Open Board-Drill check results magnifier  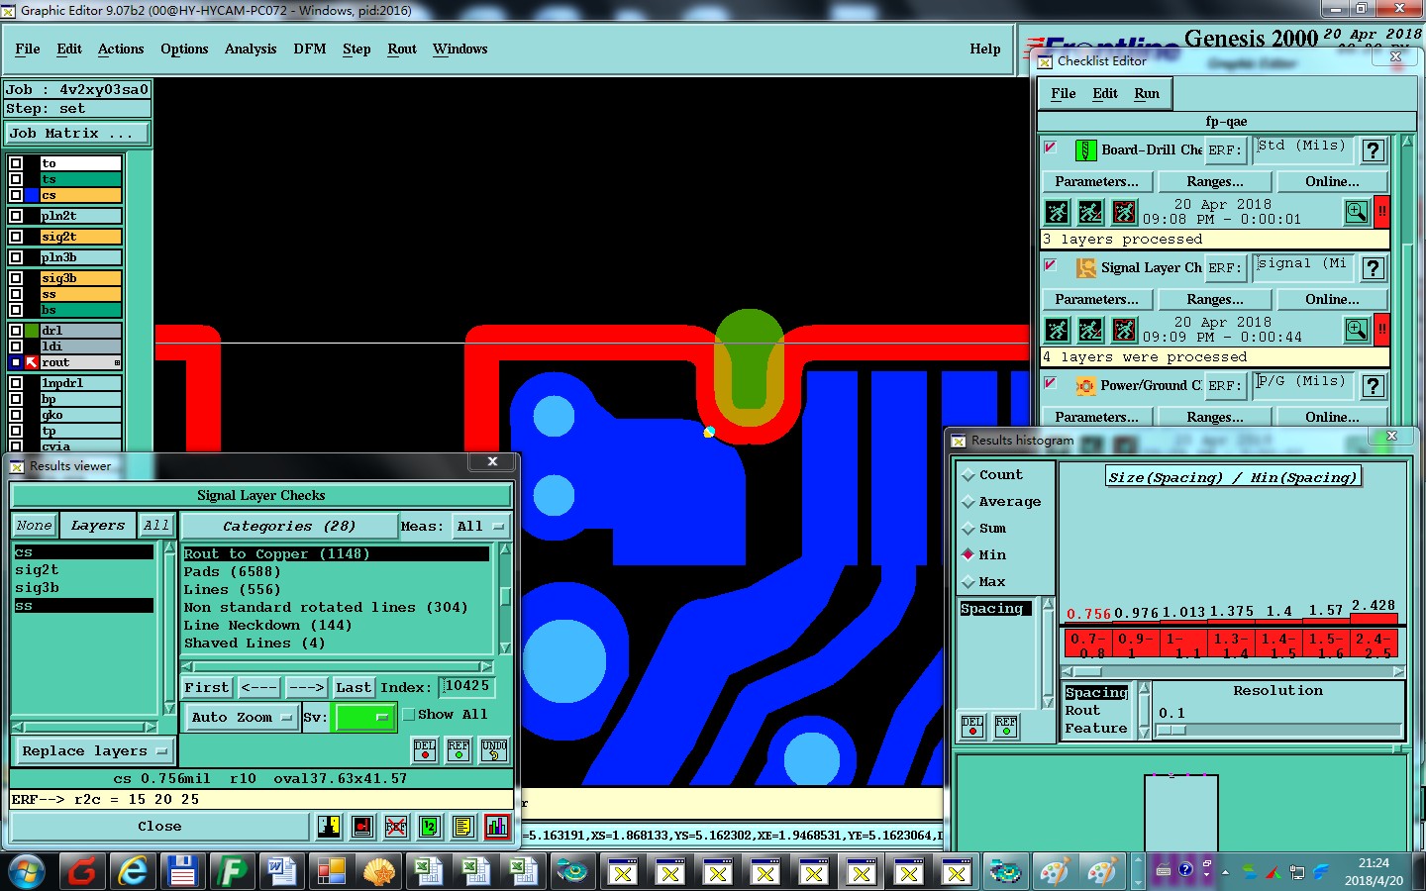click(x=1357, y=211)
